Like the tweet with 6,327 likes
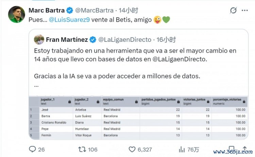Screen dimensions: 255x157 (132, 149)
